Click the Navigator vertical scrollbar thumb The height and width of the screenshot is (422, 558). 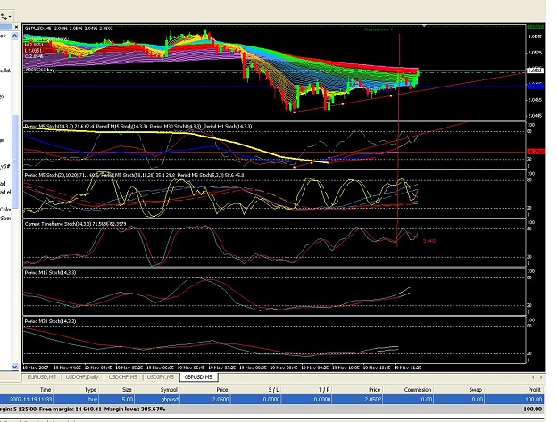coord(15,161)
